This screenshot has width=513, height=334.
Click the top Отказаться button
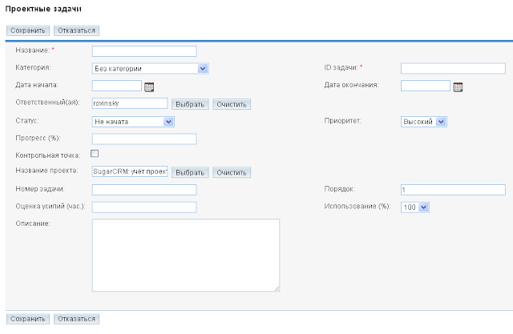tap(77, 30)
